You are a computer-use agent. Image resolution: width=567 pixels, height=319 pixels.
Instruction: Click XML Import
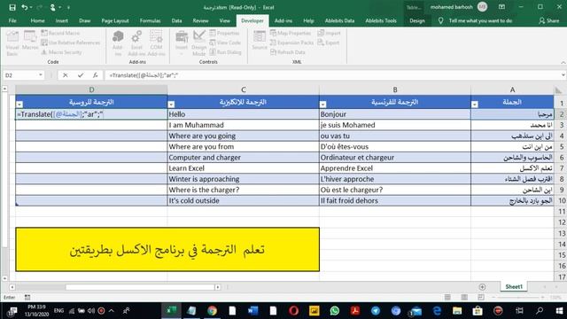point(329,33)
